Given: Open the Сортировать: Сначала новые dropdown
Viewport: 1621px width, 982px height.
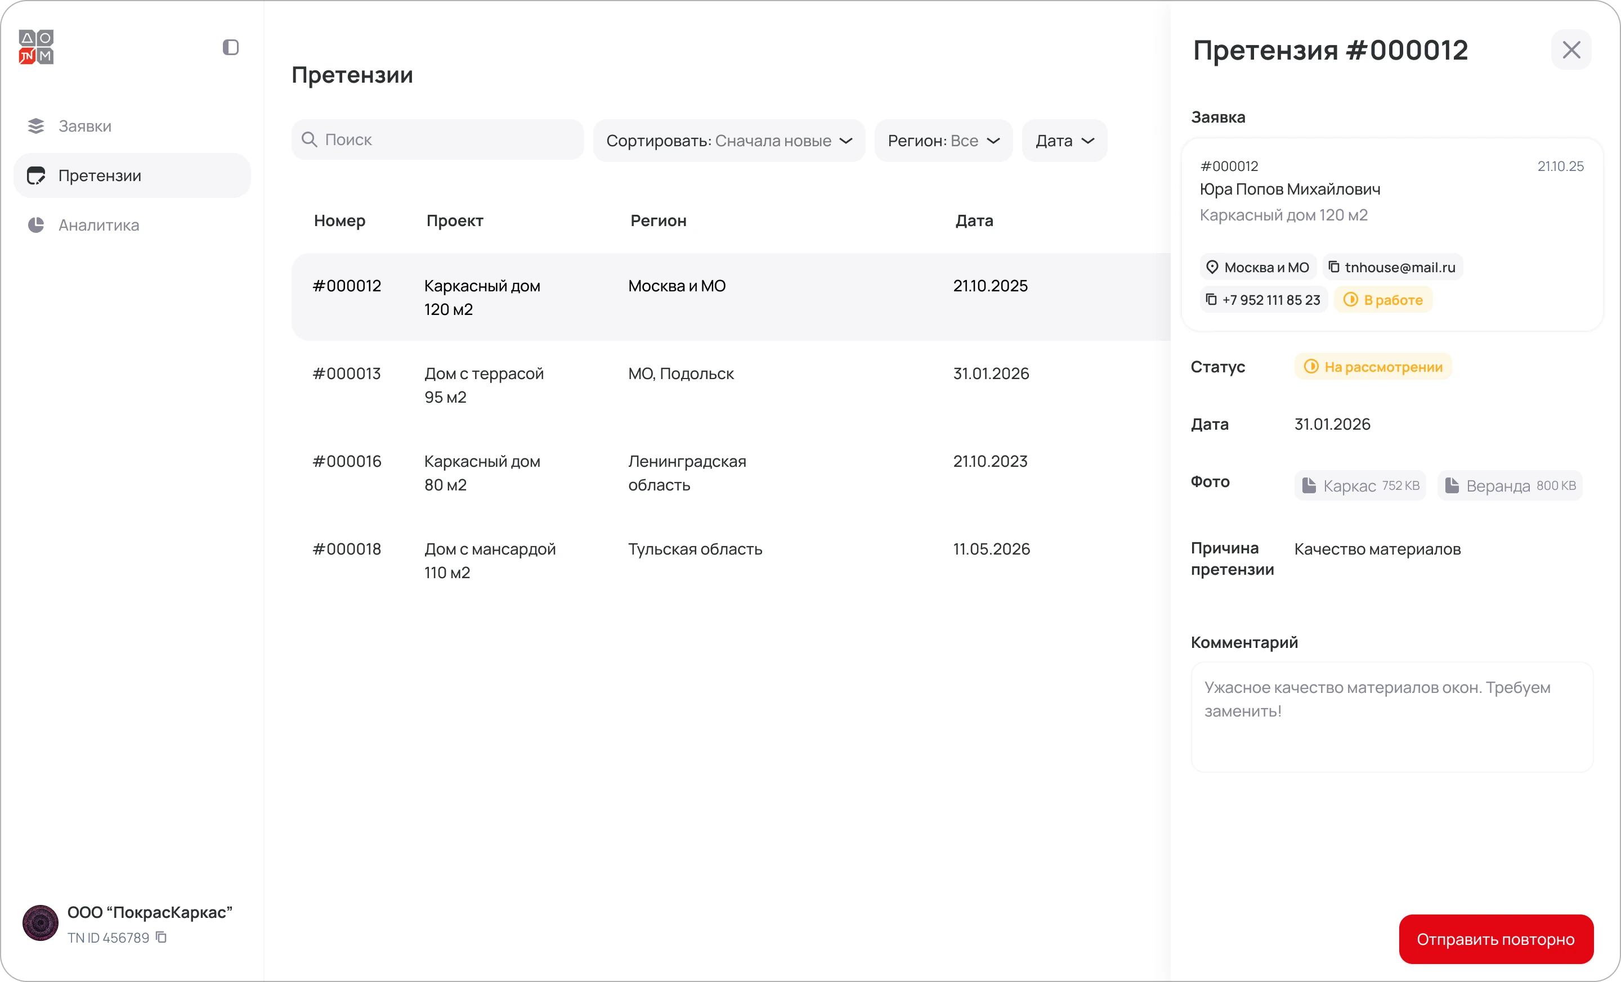Looking at the screenshot, I should pyautogui.click(x=729, y=141).
